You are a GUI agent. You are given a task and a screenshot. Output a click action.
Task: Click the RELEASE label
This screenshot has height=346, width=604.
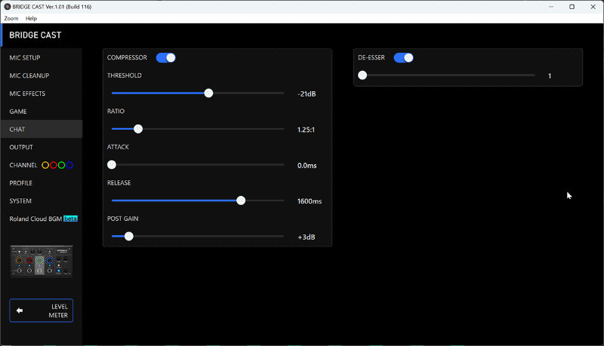[119, 182]
